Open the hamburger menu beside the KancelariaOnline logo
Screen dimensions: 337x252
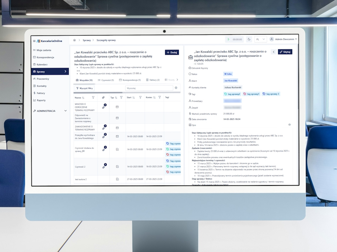[34, 41]
